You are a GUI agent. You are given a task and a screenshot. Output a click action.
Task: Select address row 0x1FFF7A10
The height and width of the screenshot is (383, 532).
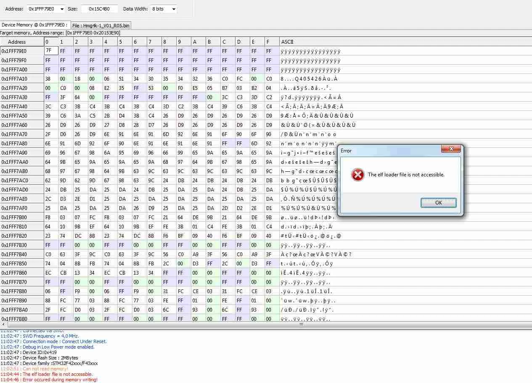point(22,79)
